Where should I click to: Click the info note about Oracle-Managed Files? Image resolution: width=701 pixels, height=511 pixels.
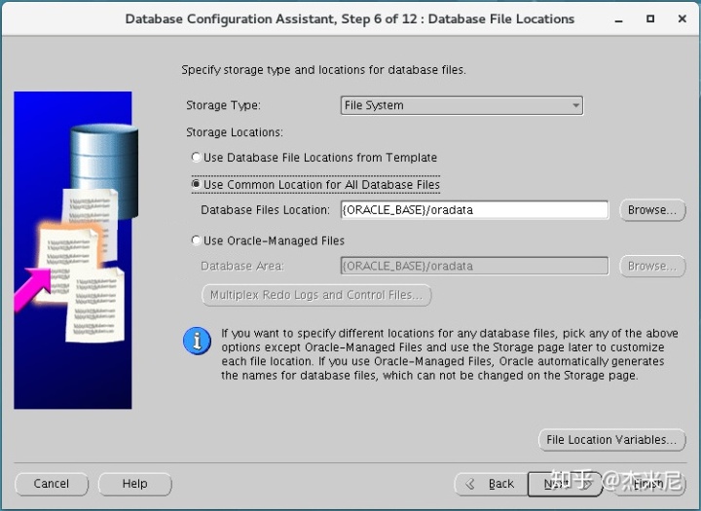[449, 354]
